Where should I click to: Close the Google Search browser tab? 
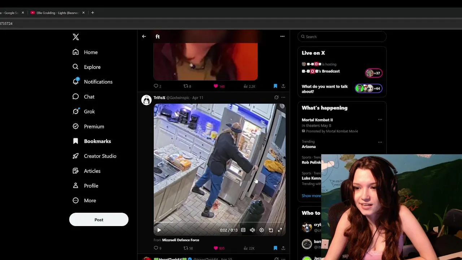click(x=23, y=13)
